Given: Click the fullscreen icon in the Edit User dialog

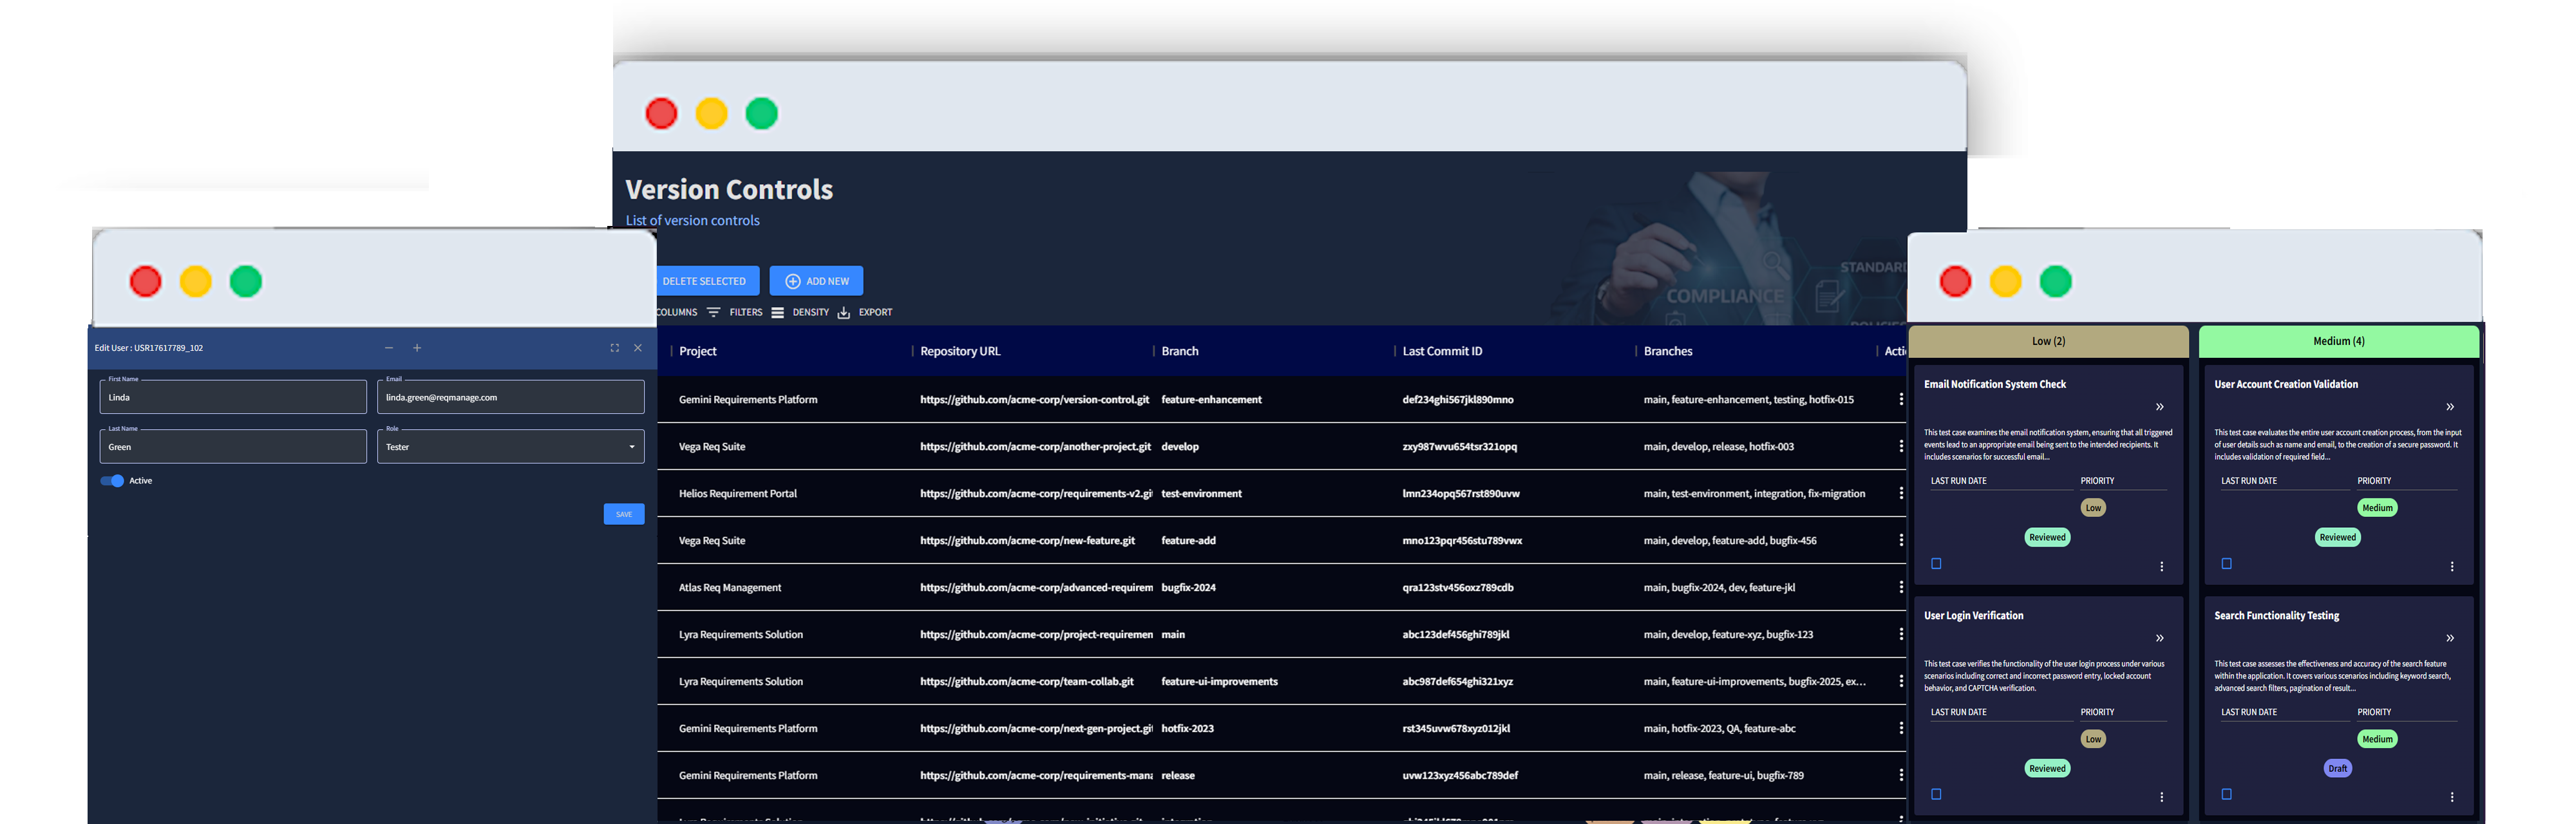Looking at the screenshot, I should point(614,348).
